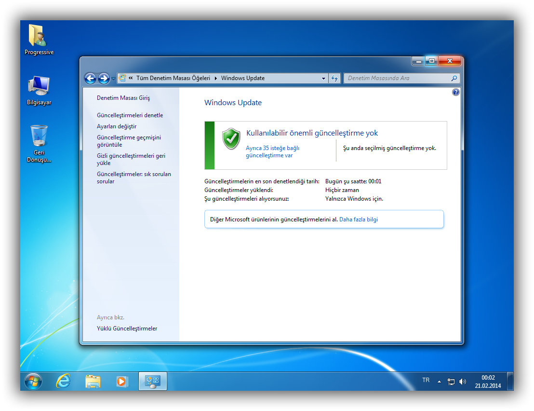Go back with the Back arrow button
534x411 pixels.
(90, 78)
